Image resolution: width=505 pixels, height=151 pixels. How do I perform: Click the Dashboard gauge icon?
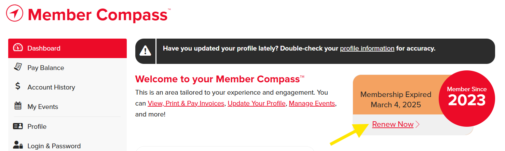point(18,48)
